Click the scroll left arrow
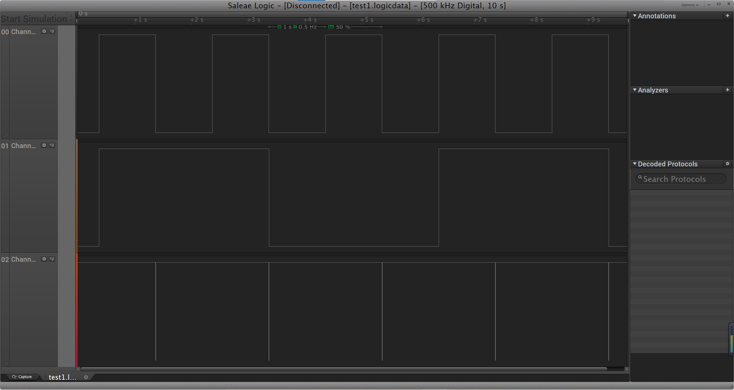734x390 pixels. pyautogui.click(x=78, y=369)
